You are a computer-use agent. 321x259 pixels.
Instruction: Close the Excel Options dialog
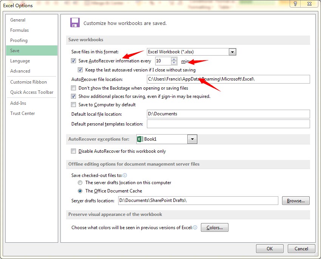pos(310,4)
